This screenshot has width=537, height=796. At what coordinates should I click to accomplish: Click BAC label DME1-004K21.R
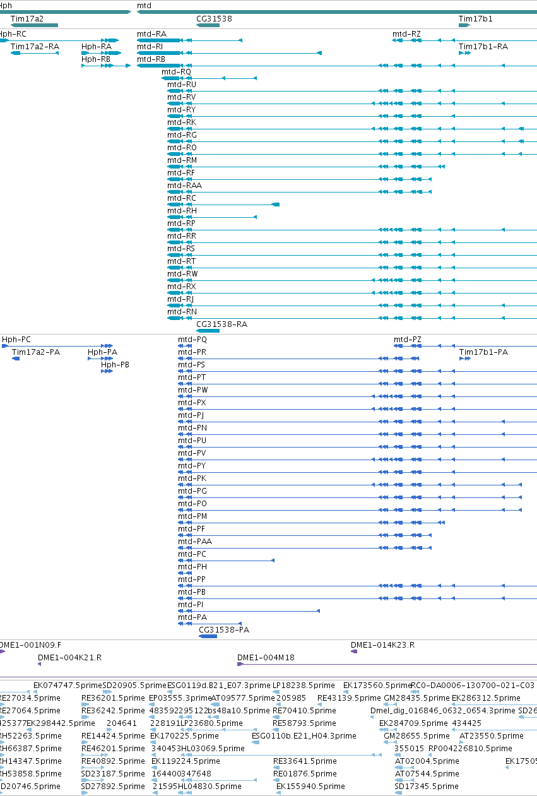[69, 658]
